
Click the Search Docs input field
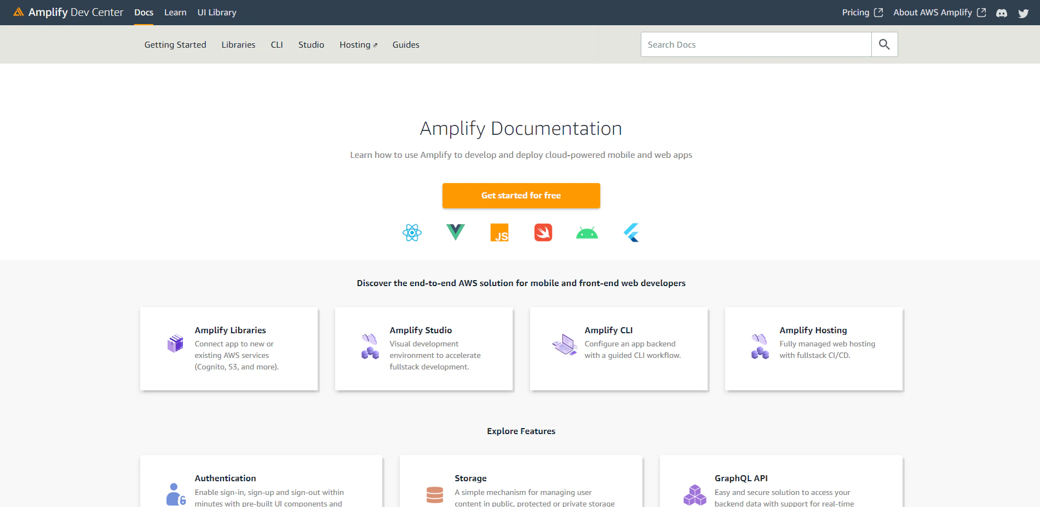(x=756, y=44)
